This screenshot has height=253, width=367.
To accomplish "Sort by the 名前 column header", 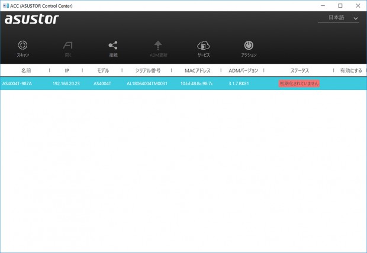I will (26, 70).
